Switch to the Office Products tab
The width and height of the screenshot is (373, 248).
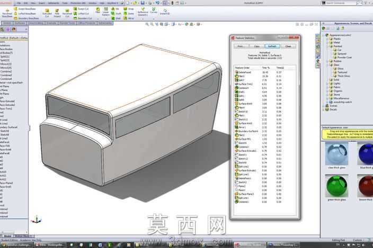[x=87, y=23]
